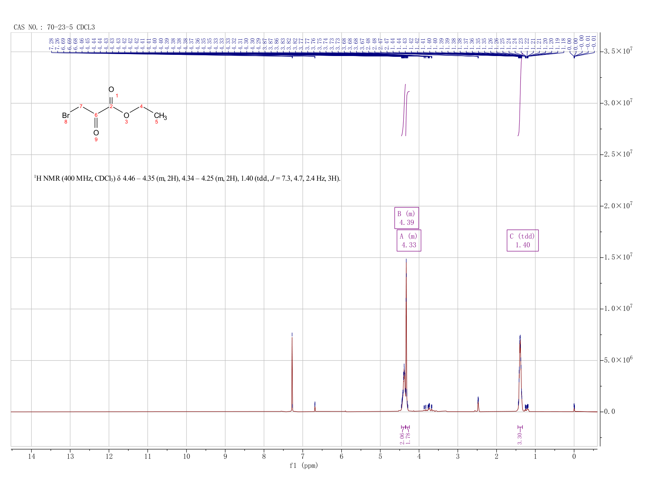
Task: Click the 9 ppm axis label
Action: pyautogui.click(x=225, y=456)
